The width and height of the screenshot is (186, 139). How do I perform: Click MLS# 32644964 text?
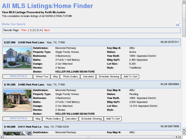point(170,84)
